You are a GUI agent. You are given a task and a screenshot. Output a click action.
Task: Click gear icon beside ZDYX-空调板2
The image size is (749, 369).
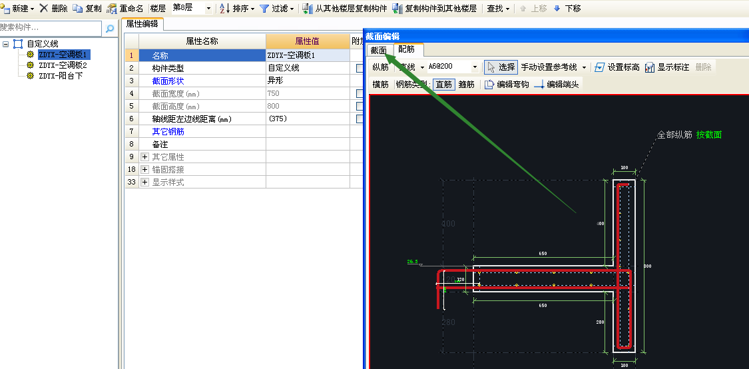(31, 65)
